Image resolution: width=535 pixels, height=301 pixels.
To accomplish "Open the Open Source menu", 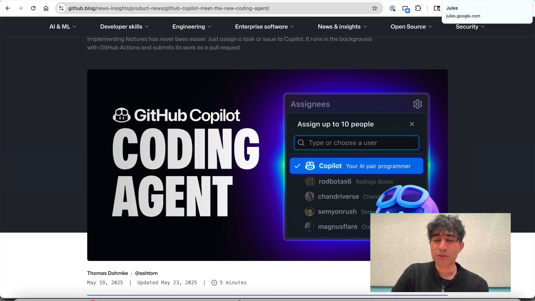I will [411, 26].
